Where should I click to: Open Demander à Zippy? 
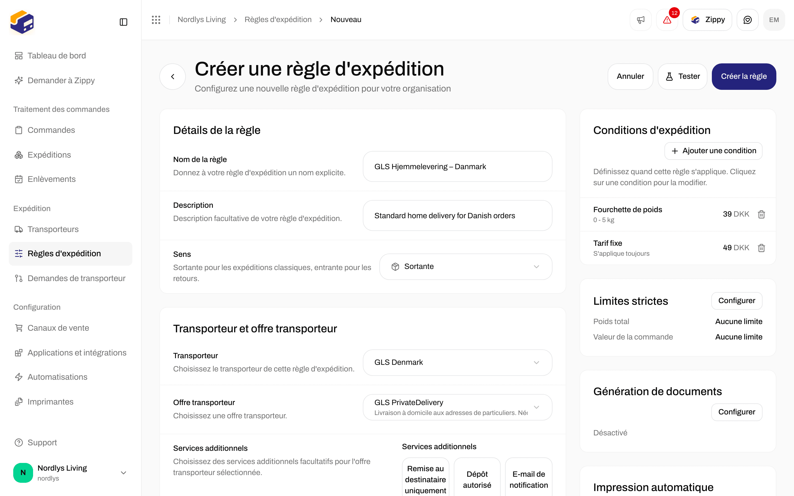[x=71, y=80]
